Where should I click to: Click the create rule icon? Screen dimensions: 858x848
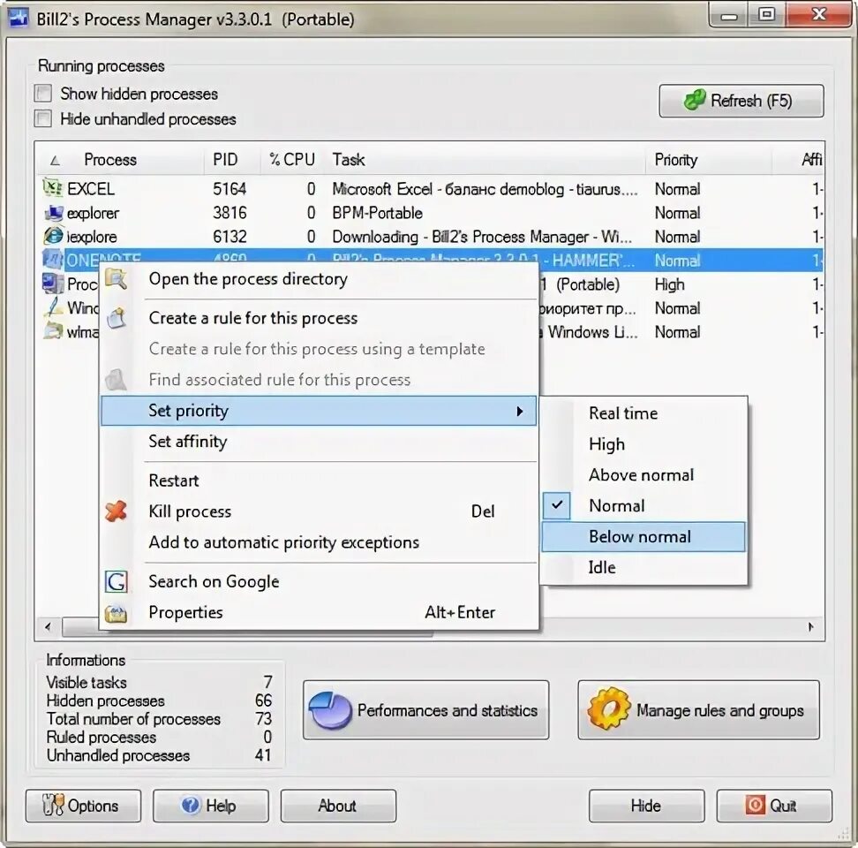click(x=116, y=318)
